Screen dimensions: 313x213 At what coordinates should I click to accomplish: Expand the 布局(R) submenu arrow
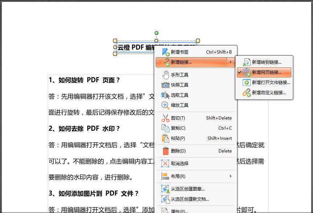coord(231,176)
